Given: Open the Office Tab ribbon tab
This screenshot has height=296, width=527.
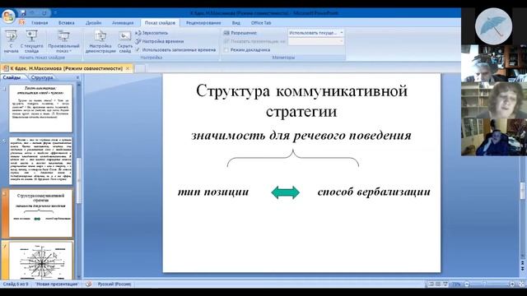Looking at the screenshot, I should (261, 23).
